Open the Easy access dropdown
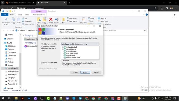 73,21
